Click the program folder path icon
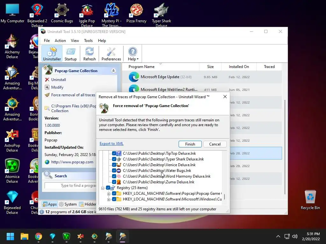The width and height of the screenshot is (326, 244). point(47,108)
